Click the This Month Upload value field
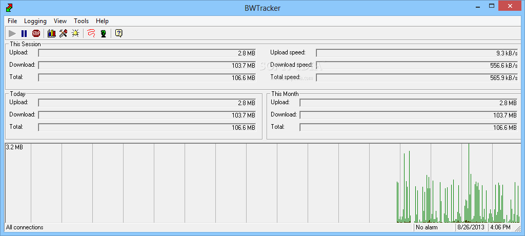 tap(409, 103)
